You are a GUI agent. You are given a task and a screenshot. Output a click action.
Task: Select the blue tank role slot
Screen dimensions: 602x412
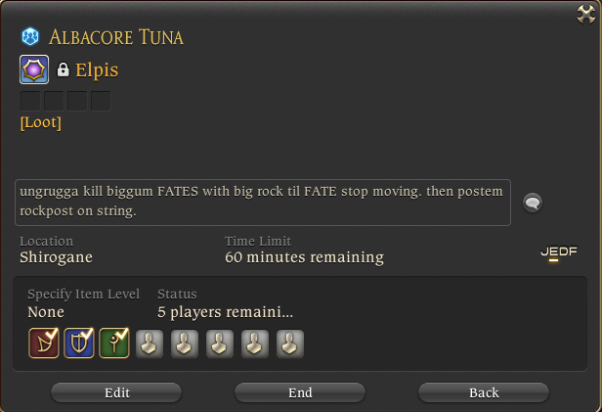pos(79,343)
